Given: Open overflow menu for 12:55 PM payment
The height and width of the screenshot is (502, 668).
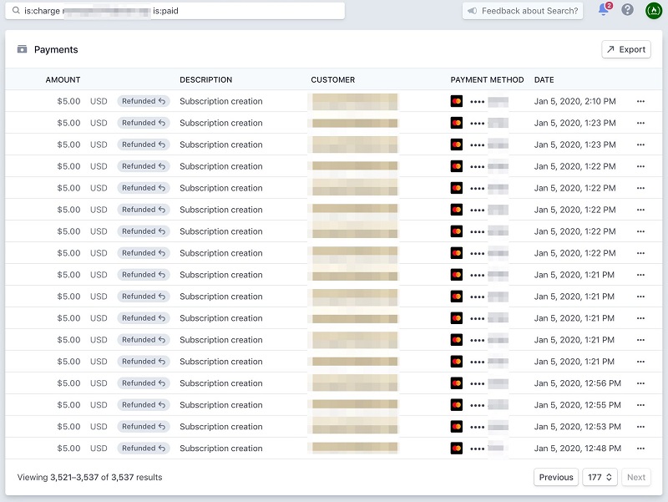Looking at the screenshot, I should 640,405.
